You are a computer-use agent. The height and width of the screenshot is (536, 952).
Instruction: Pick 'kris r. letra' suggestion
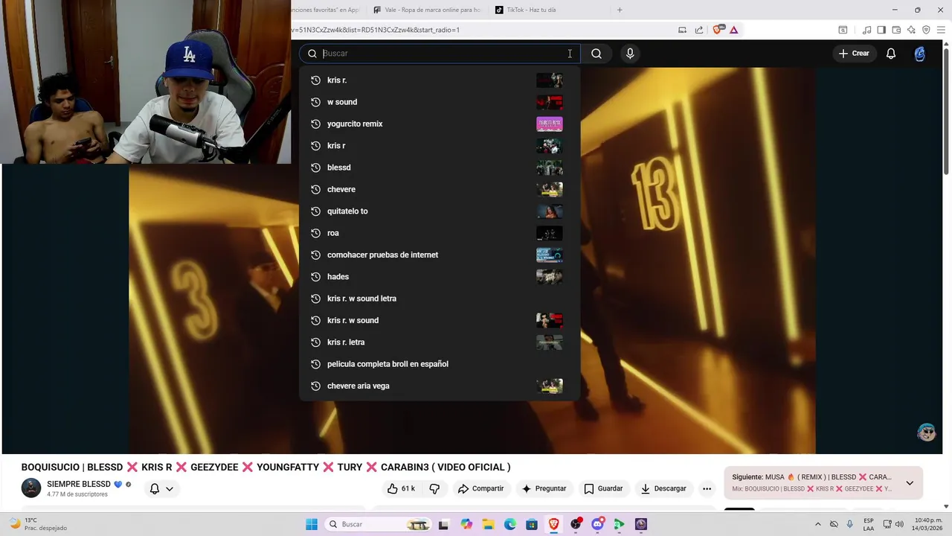coord(439,342)
